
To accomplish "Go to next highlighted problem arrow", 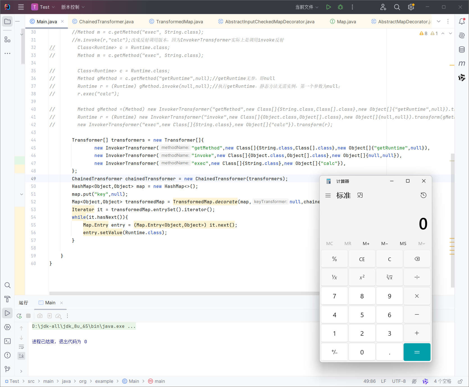I will 450,33.
